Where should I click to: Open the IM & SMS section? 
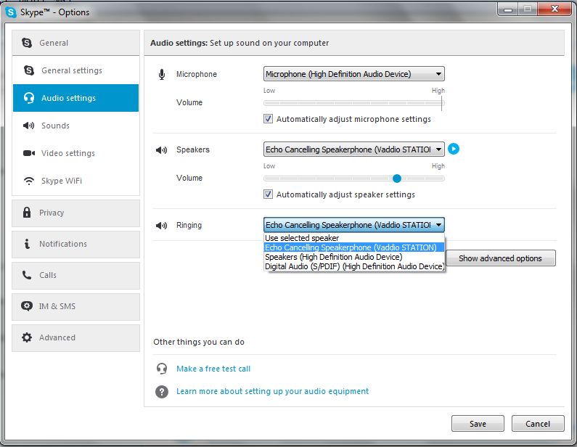[x=75, y=307]
